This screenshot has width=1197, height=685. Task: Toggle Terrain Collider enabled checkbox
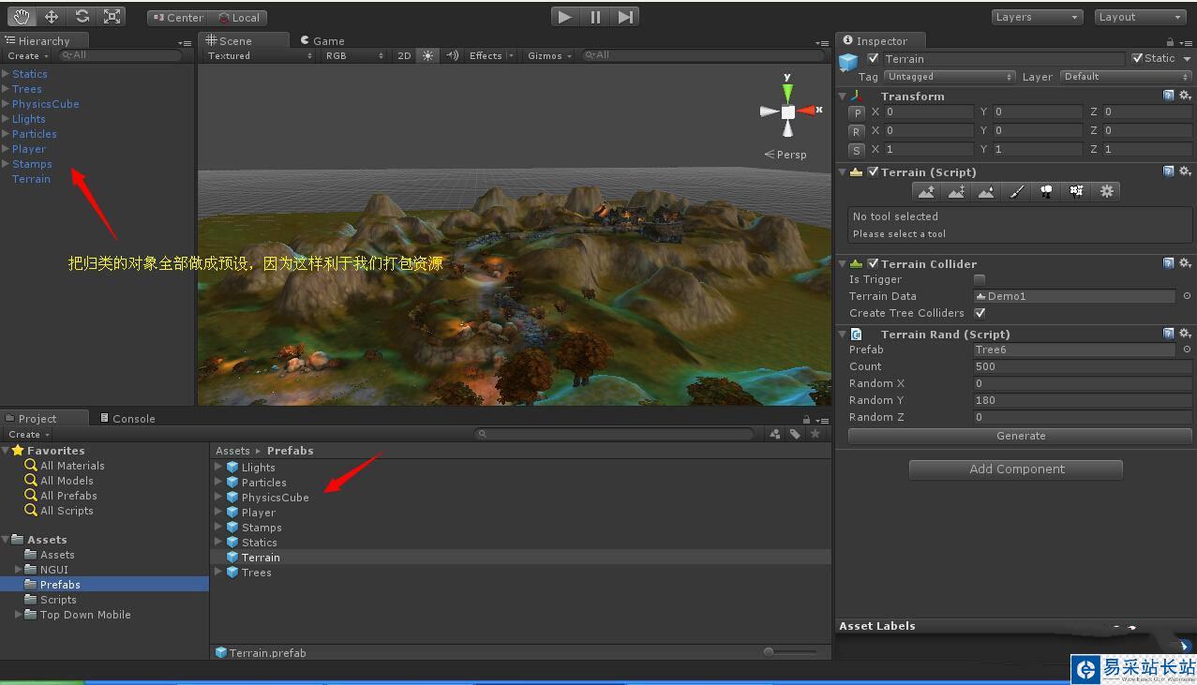(873, 263)
